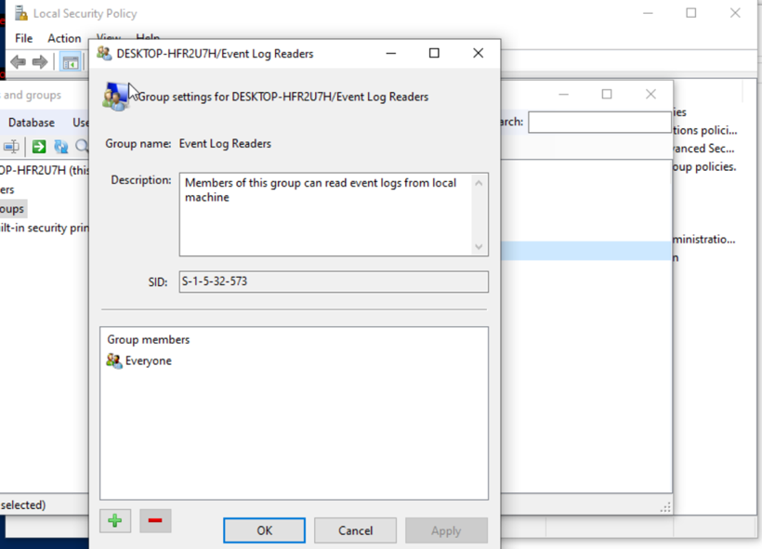Open the File menu

click(x=23, y=38)
